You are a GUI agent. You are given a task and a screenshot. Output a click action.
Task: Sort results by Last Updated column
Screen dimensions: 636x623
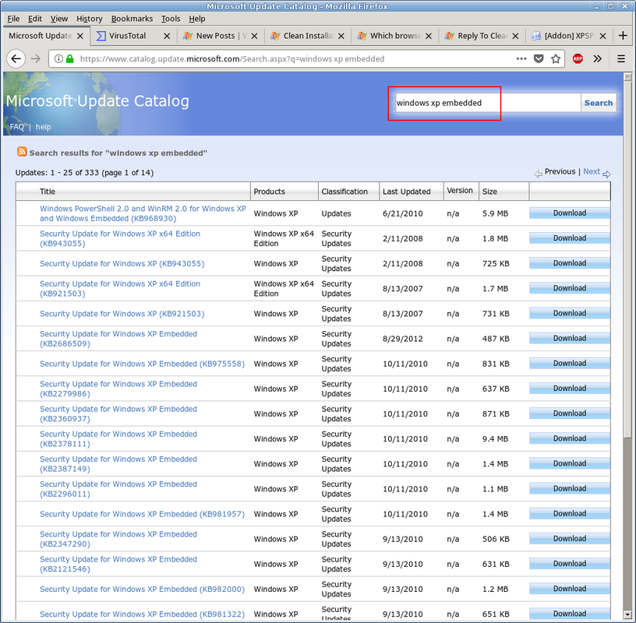pyautogui.click(x=406, y=192)
